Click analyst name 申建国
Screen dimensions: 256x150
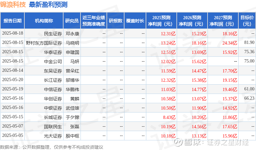tap(73, 52)
